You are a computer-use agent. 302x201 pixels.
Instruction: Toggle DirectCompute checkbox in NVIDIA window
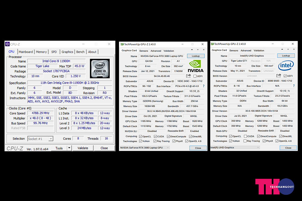point(168,137)
